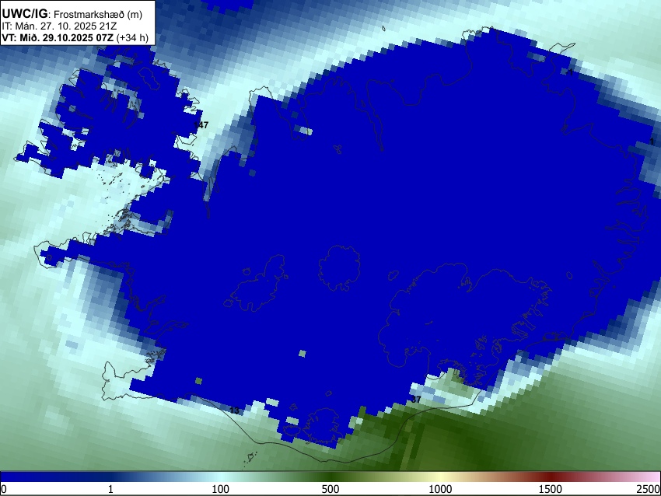Screen dimensions: 661x496
Task: Click the map value label '13'
Action: (234, 410)
